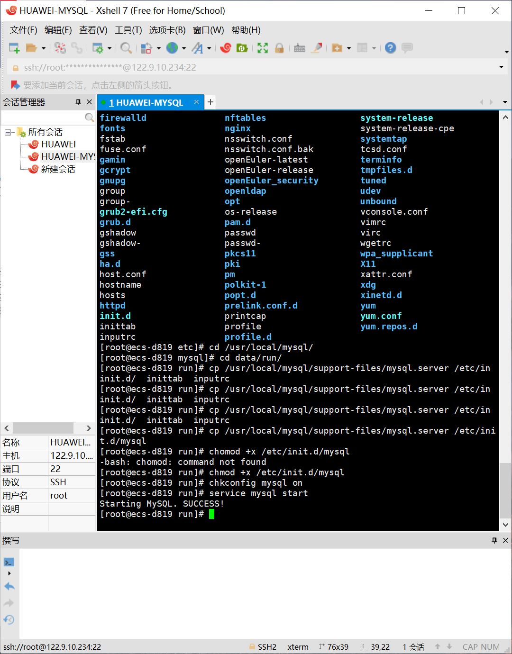Expand the globe encoding dropdown arrow
The image size is (512, 654).
pos(184,48)
